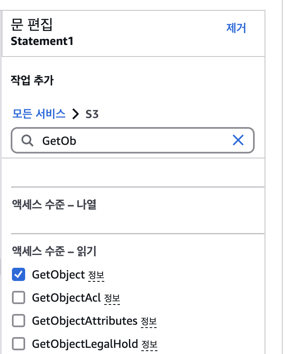This screenshot has height=354, width=286.
Task: Uncheck the GetObject action checkbox
Action: point(19,274)
